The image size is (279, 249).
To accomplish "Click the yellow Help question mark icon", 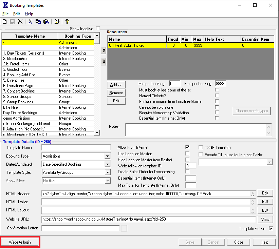I will [x=67, y=22].
